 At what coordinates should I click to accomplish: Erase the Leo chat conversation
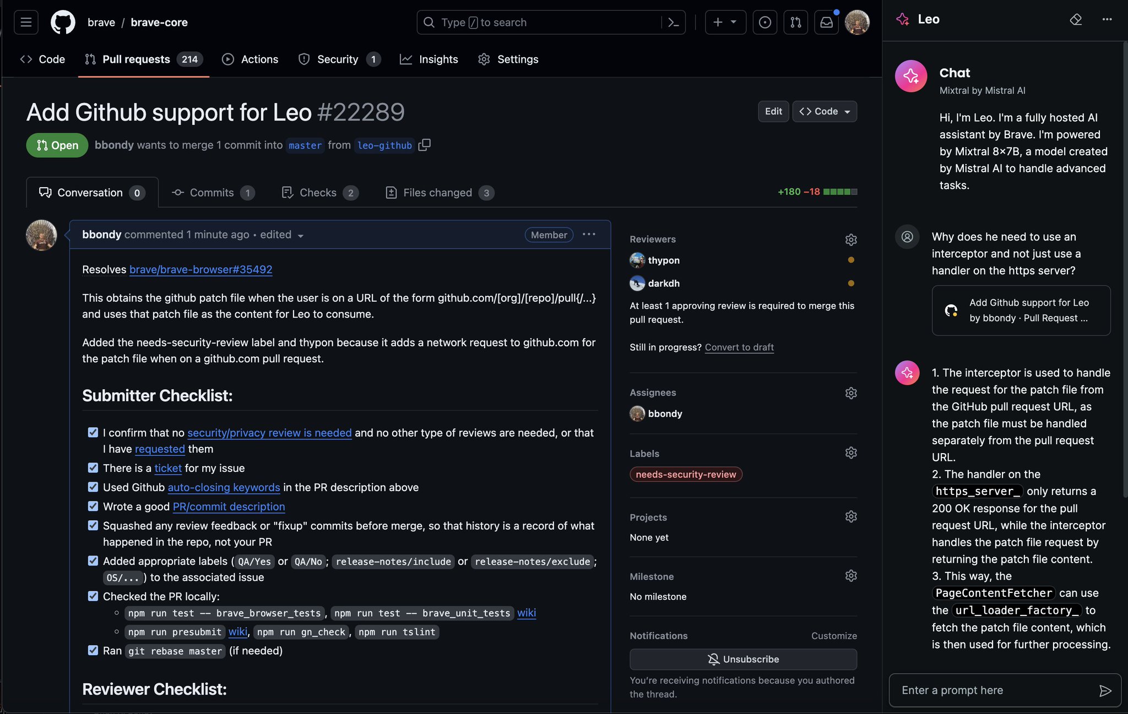[x=1076, y=20]
